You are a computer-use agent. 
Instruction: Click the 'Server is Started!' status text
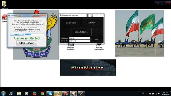pos(27,38)
